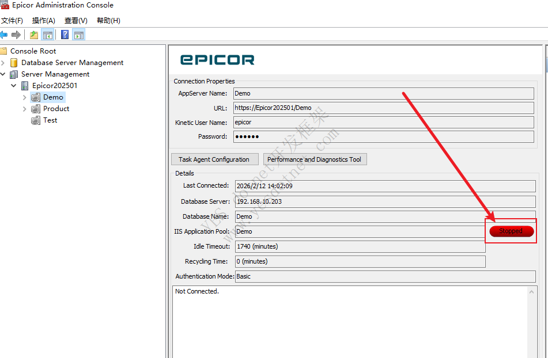Click the Task Agent Configuration button
548x358 pixels.
tap(214, 159)
